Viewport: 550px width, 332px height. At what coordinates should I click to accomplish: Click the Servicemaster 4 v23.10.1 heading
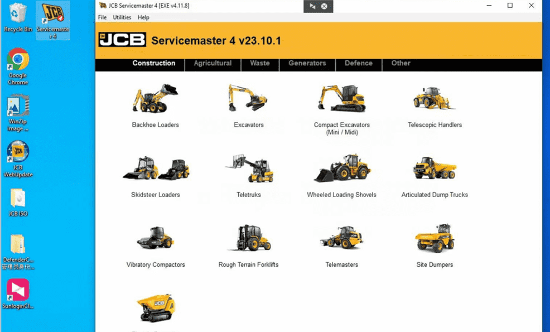[216, 41]
